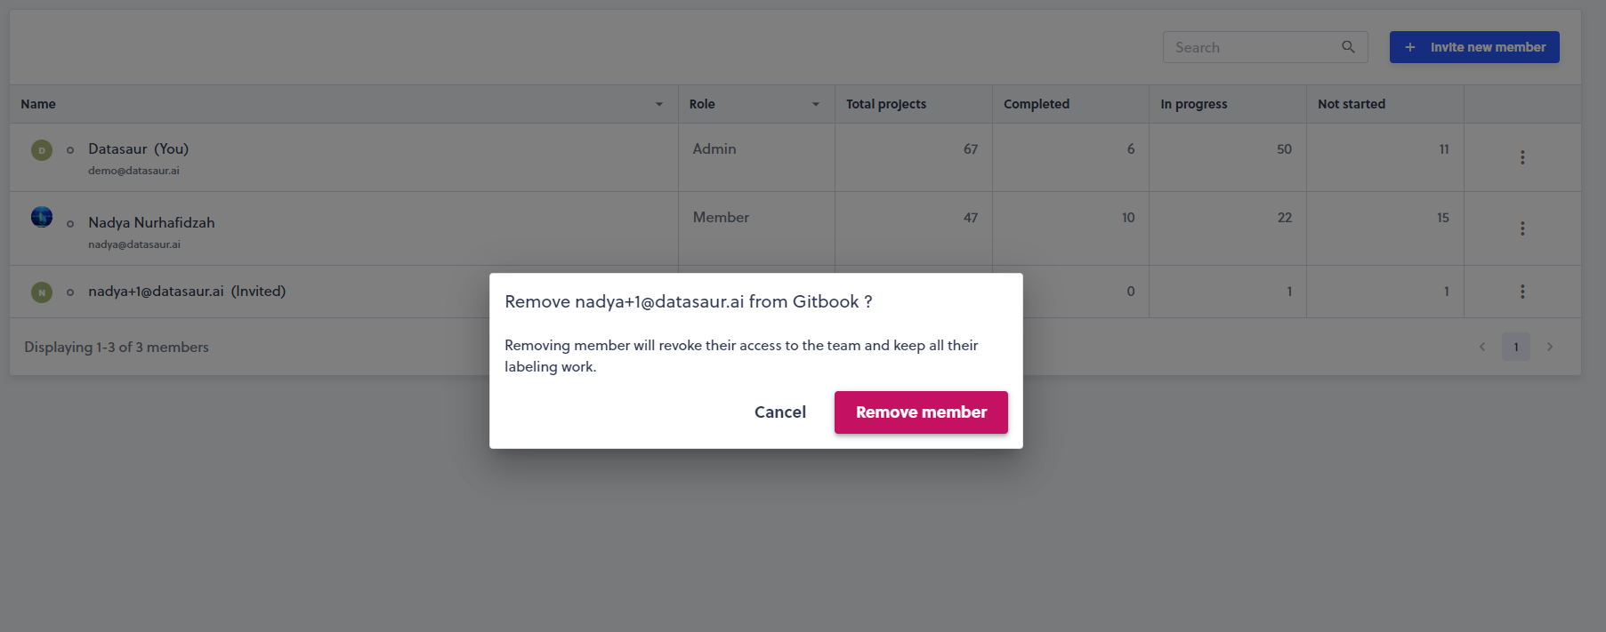Open more options for Nadya Nurhafidzah
This screenshot has width=1606, height=632.
(x=1522, y=228)
